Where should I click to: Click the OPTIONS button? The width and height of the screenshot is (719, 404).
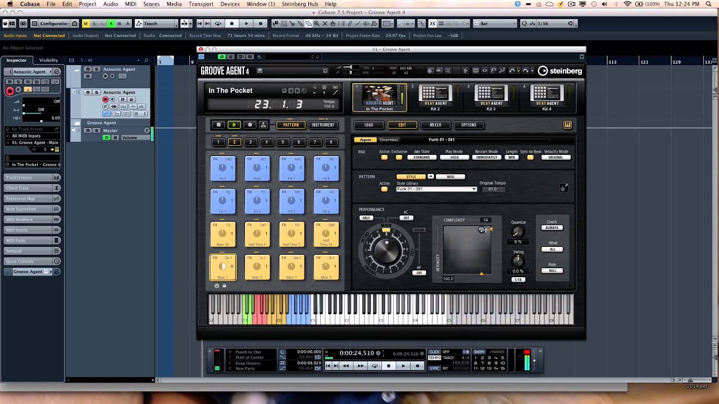coord(468,125)
